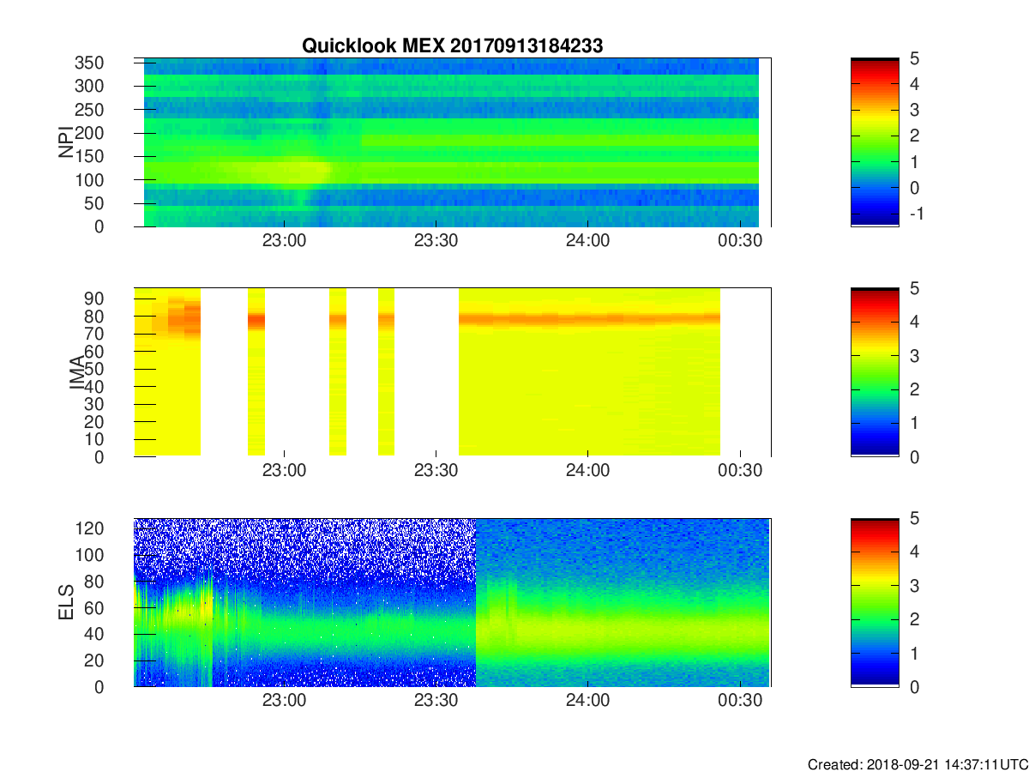This screenshot has width=1029, height=772.
Task: Click the "00:30" time label under ELS panel
Action: click(x=740, y=701)
